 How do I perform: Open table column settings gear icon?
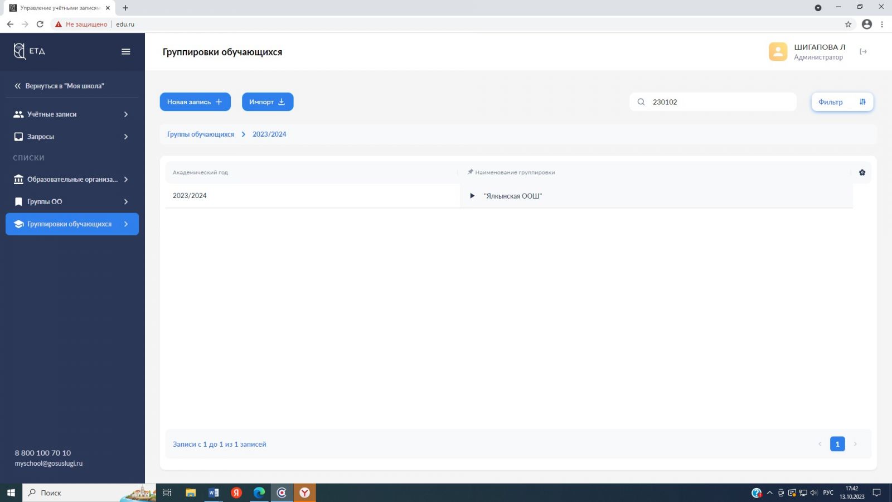click(x=862, y=172)
